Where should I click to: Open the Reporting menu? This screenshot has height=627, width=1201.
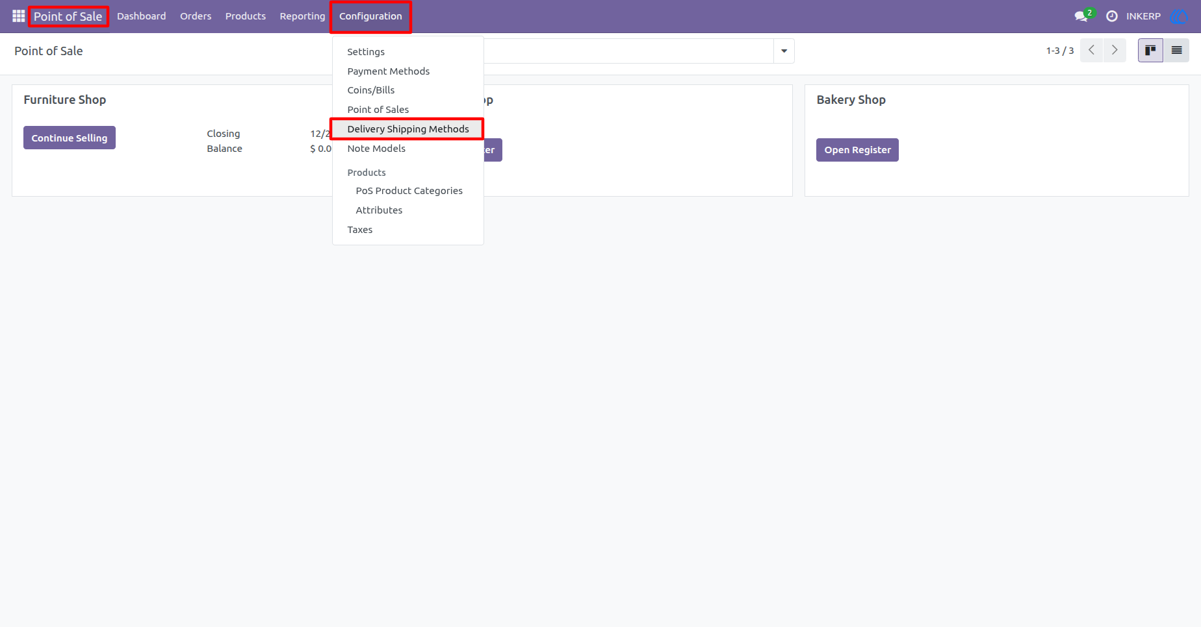pos(302,16)
